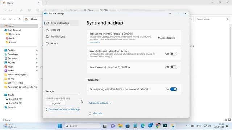232x130 pixels.
Task: Open Task View from taskbar
Action: pyautogui.click(x=105, y=126)
